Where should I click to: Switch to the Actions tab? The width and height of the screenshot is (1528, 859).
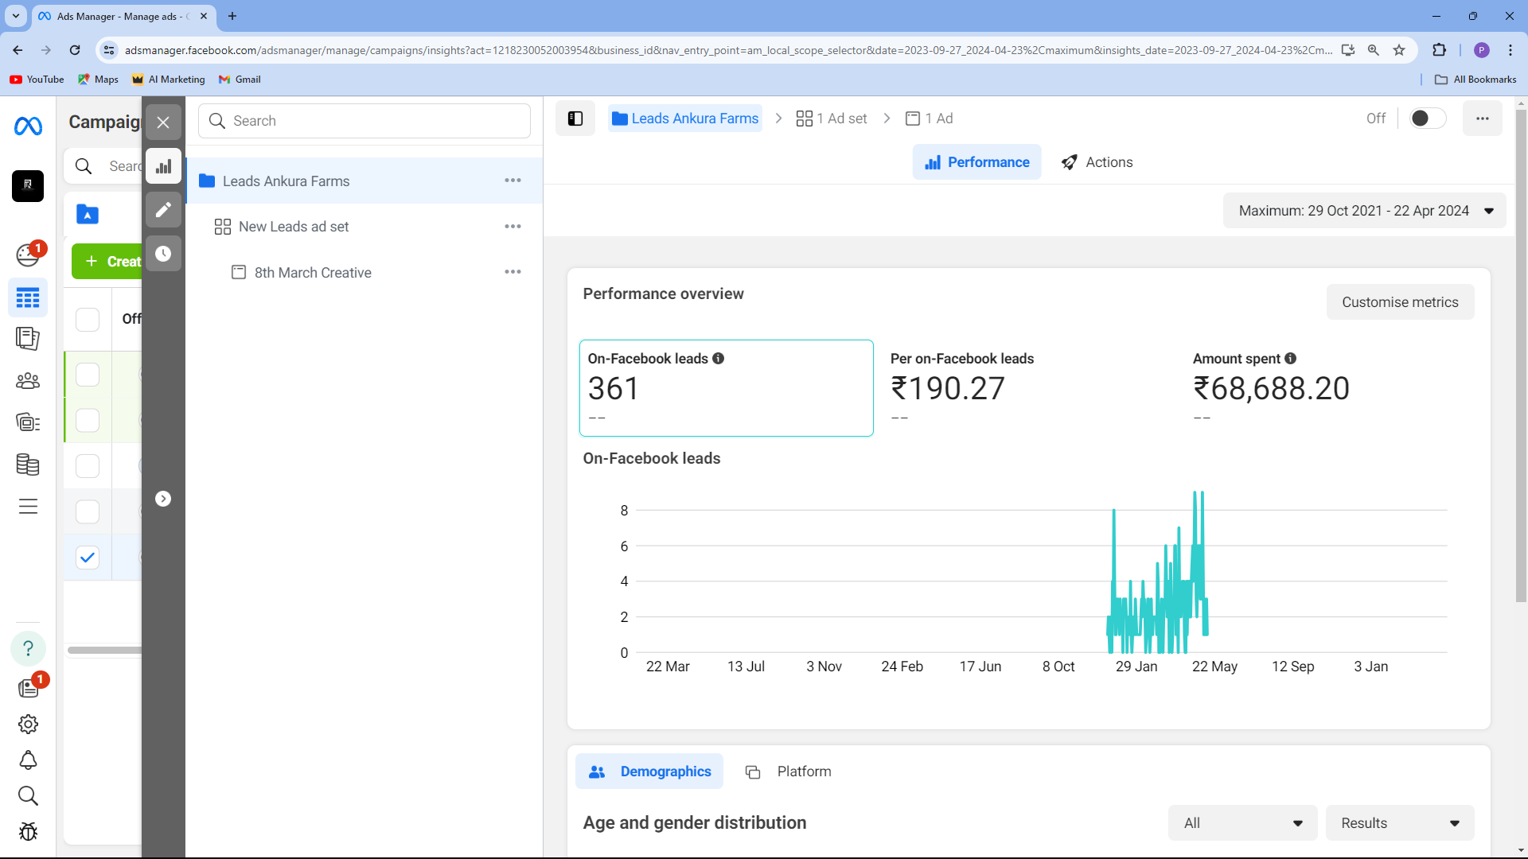[x=1097, y=162]
